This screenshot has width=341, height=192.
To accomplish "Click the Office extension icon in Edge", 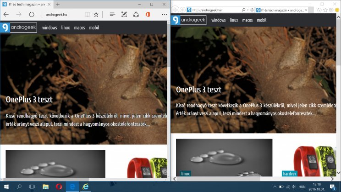I will 148,15.
